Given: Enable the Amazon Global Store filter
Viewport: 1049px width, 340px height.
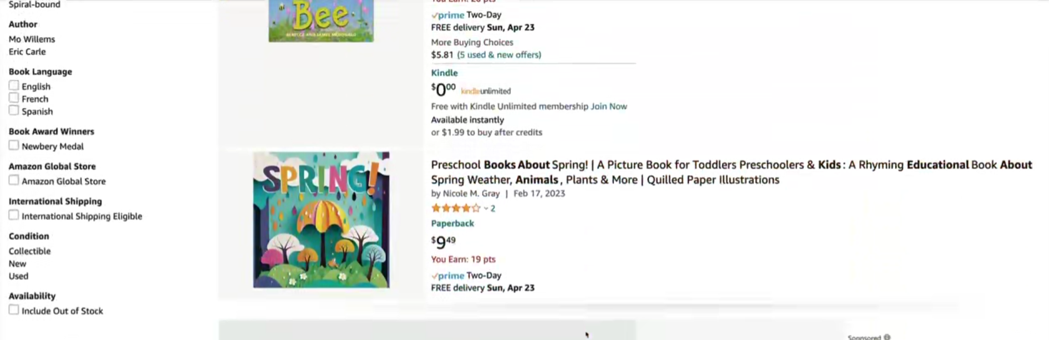Looking at the screenshot, I should pos(14,180).
